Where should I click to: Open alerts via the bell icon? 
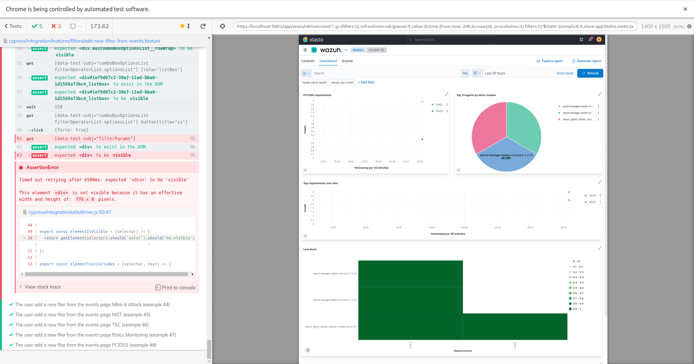tap(590, 39)
